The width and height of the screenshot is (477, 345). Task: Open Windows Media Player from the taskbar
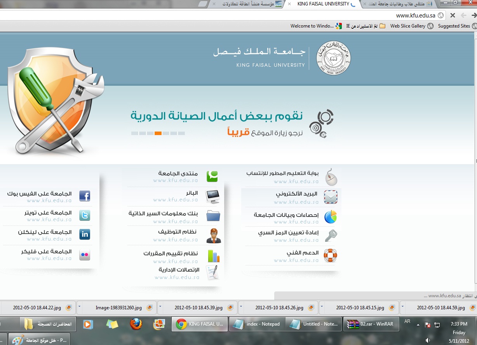click(88, 324)
